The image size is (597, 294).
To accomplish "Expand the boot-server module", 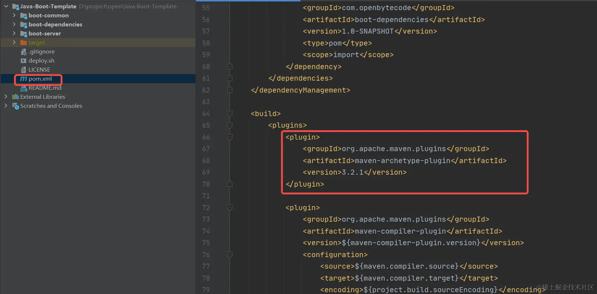I will click(x=14, y=33).
